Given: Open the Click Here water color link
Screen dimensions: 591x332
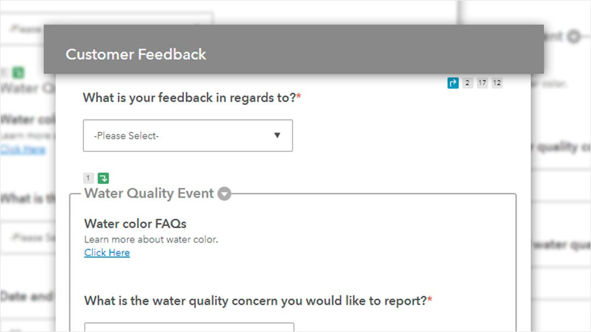Looking at the screenshot, I should point(107,252).
